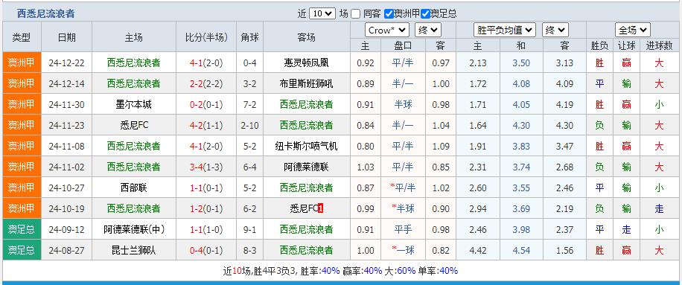Click the 盘口 column header
Viewport: 682px width, 285px height.
point(403,45)
